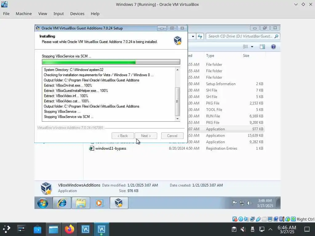
Task: Click the hard disk activity indicator
Action: [235, 219]
